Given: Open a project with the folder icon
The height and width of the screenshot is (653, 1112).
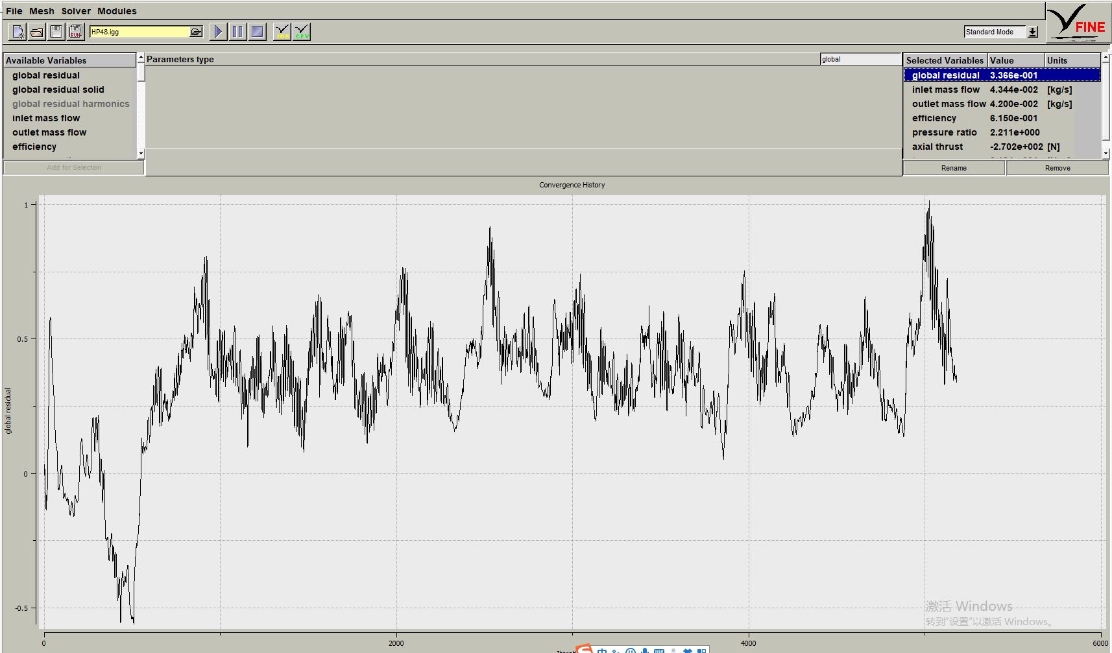Looking at the screenshot, I should point(37,32).
